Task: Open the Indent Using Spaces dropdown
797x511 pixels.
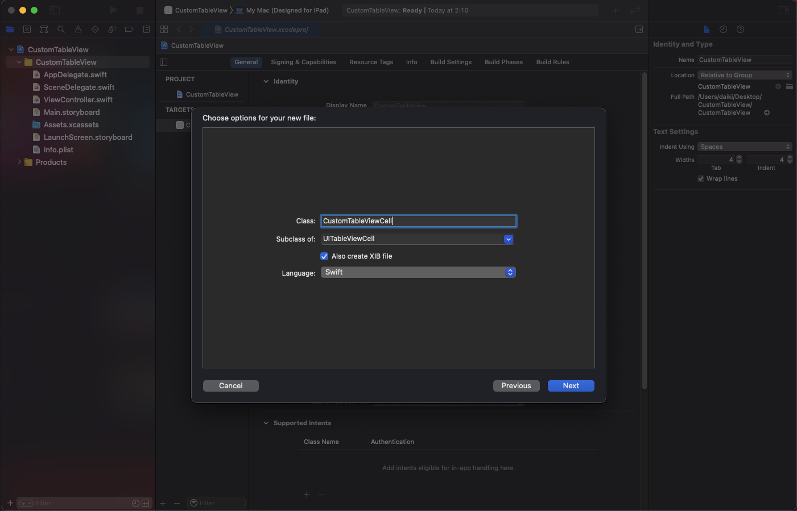Action: pyautogui.click(x=745, y=147)
